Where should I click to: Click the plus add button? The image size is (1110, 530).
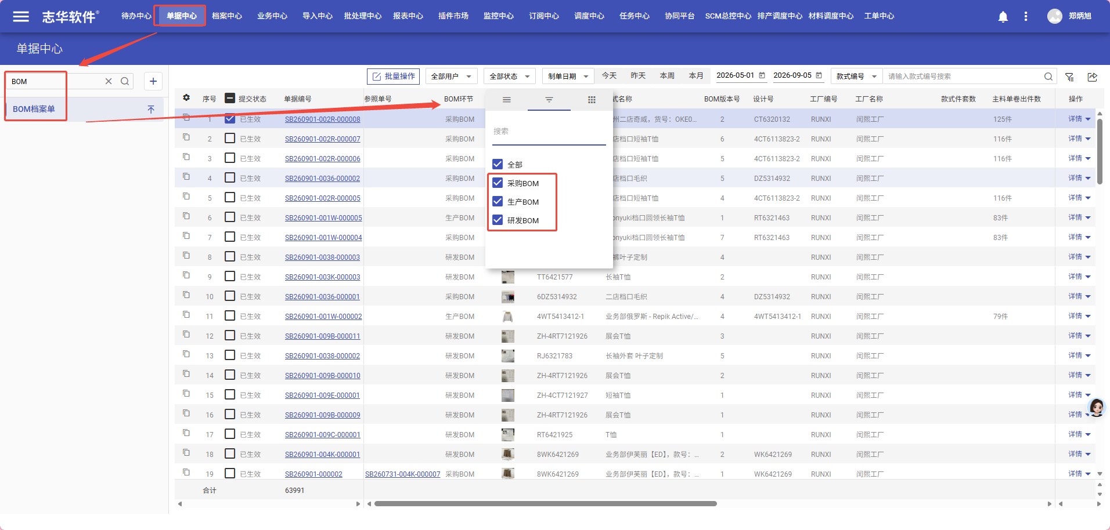[153, 81]
